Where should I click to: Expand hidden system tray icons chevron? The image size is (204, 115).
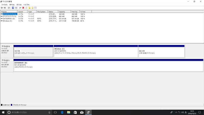[x=176, y=112]
